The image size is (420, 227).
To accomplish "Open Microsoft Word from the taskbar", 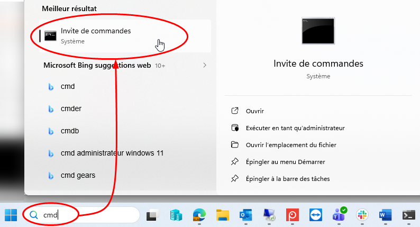I will 385,215.
